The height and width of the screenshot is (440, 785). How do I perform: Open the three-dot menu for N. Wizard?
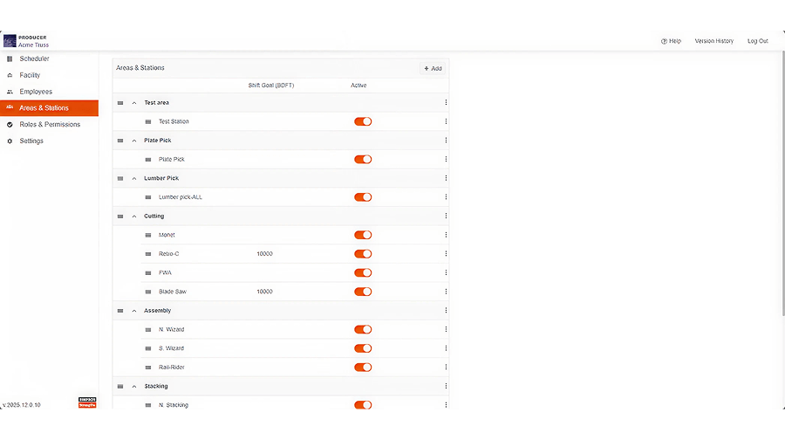coord(446,329)
